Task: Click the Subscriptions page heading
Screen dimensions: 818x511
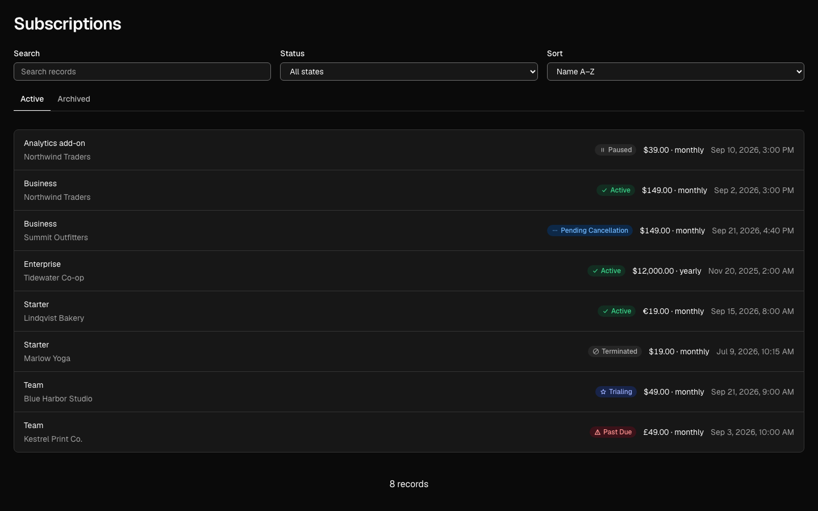Action: click(x=68, y=24)
